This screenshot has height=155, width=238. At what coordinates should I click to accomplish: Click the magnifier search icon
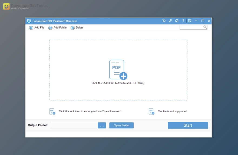(205, 27)
